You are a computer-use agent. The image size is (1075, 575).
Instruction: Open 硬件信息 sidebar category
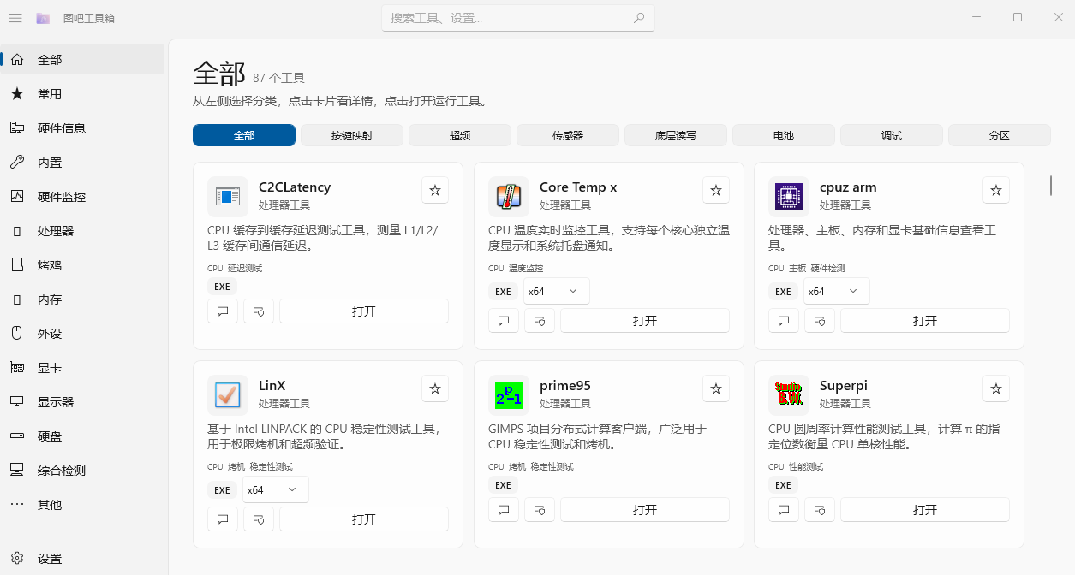click(x=82, y=128)
